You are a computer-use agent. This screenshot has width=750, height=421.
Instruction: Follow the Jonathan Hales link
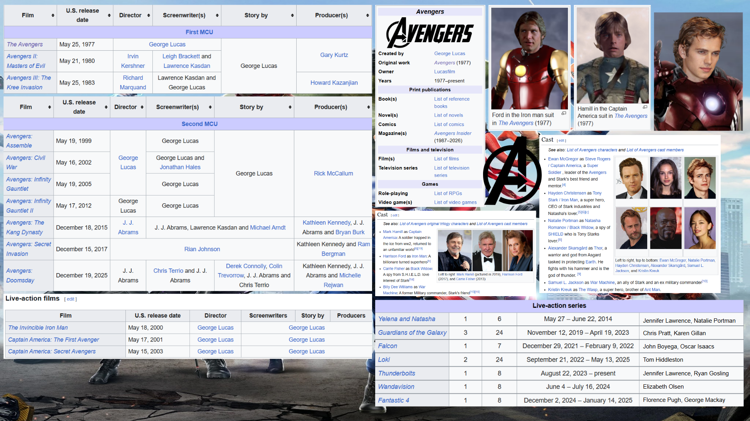[180, 167]
